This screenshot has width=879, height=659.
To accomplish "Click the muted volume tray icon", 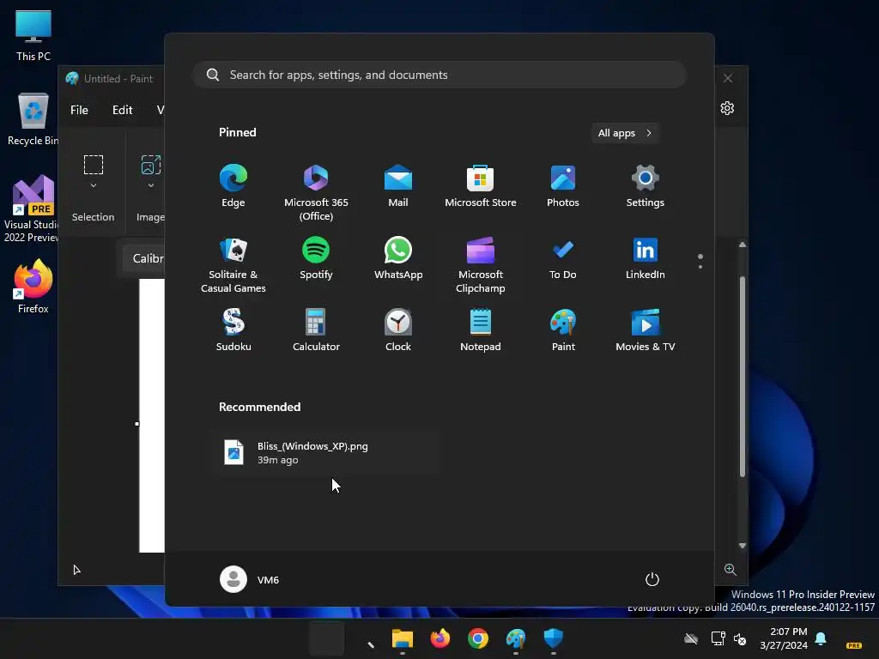I will tap(740, 638).
